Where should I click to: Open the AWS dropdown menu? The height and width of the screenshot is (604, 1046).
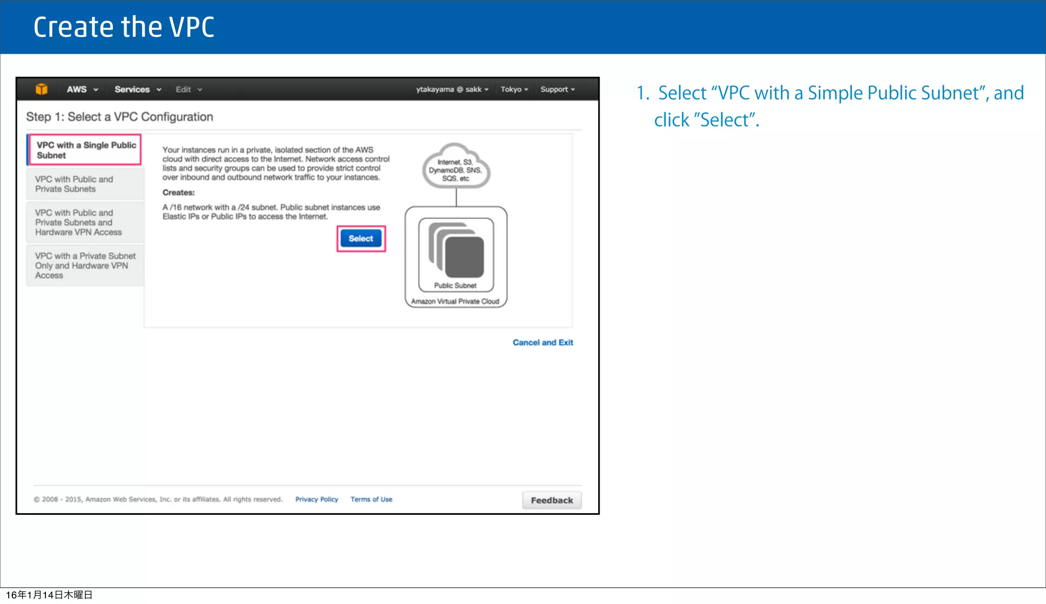click(82, 89)
